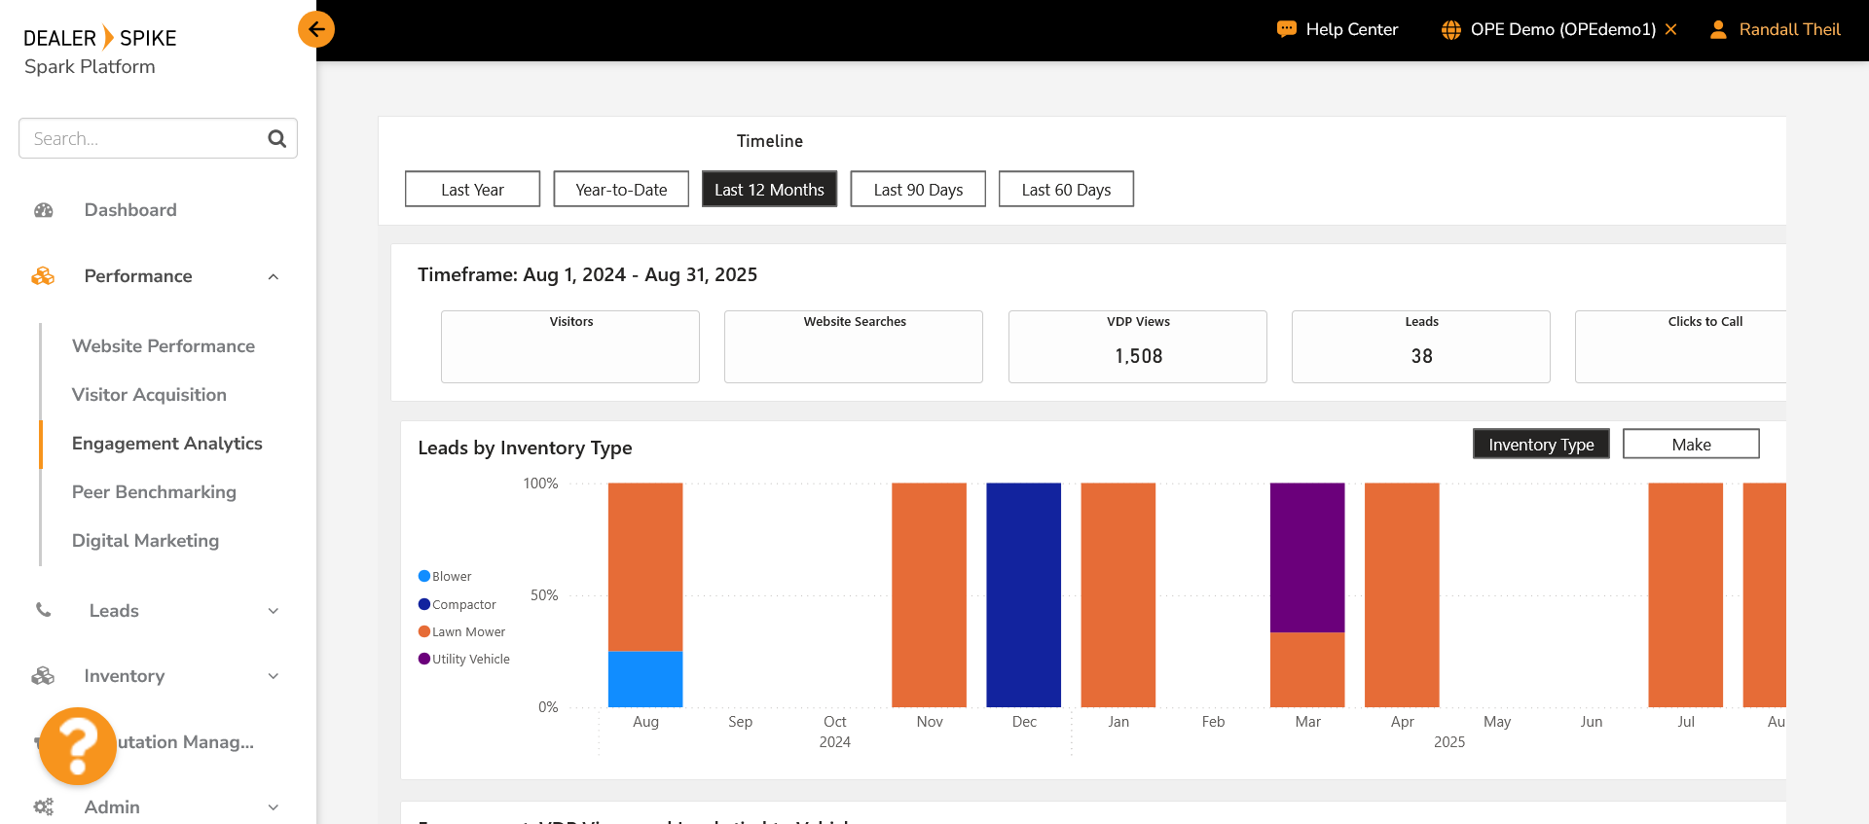Click the Lawn Mower legend swatch
The image size is (1869, 824).
point(424,631)
